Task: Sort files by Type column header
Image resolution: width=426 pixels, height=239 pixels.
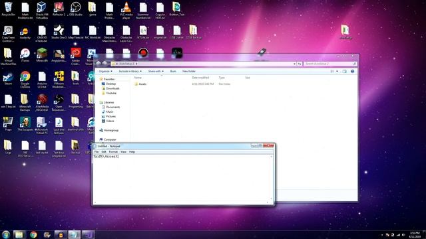Action: pyautogui.click(x=222, y=78)
